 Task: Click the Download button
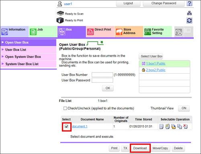pyautogui.click(x=140, y=148)
